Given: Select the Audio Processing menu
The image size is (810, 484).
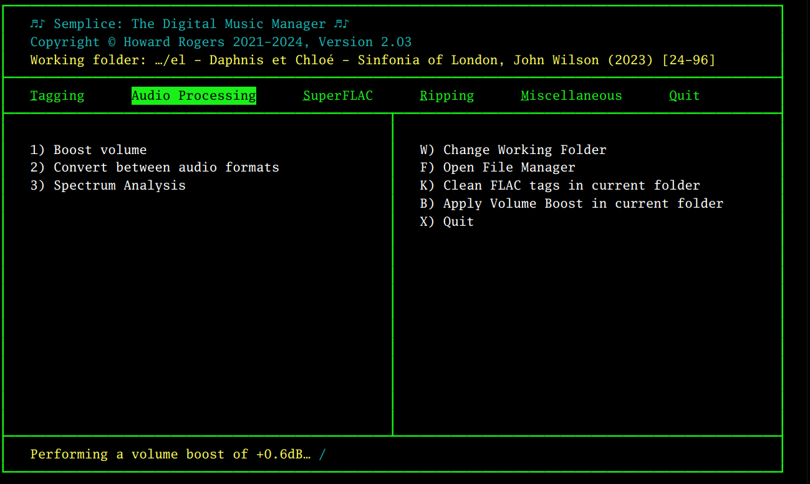Looking at the screenshot, I should [193, 95].
